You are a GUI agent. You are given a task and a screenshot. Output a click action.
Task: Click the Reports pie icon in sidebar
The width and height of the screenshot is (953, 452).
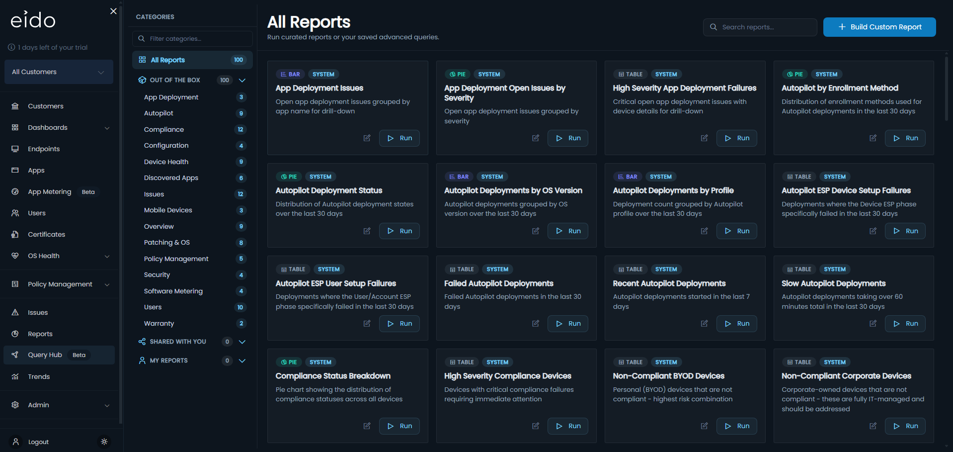pyautogui.click(x=15, y=334)
